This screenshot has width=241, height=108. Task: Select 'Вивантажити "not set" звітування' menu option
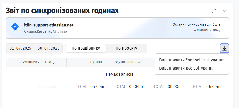[x=192, y=60]
